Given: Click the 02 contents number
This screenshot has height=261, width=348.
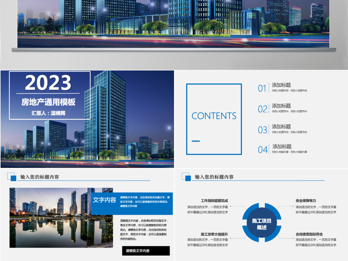Looking at the screenshot, I should pos(262,109).
